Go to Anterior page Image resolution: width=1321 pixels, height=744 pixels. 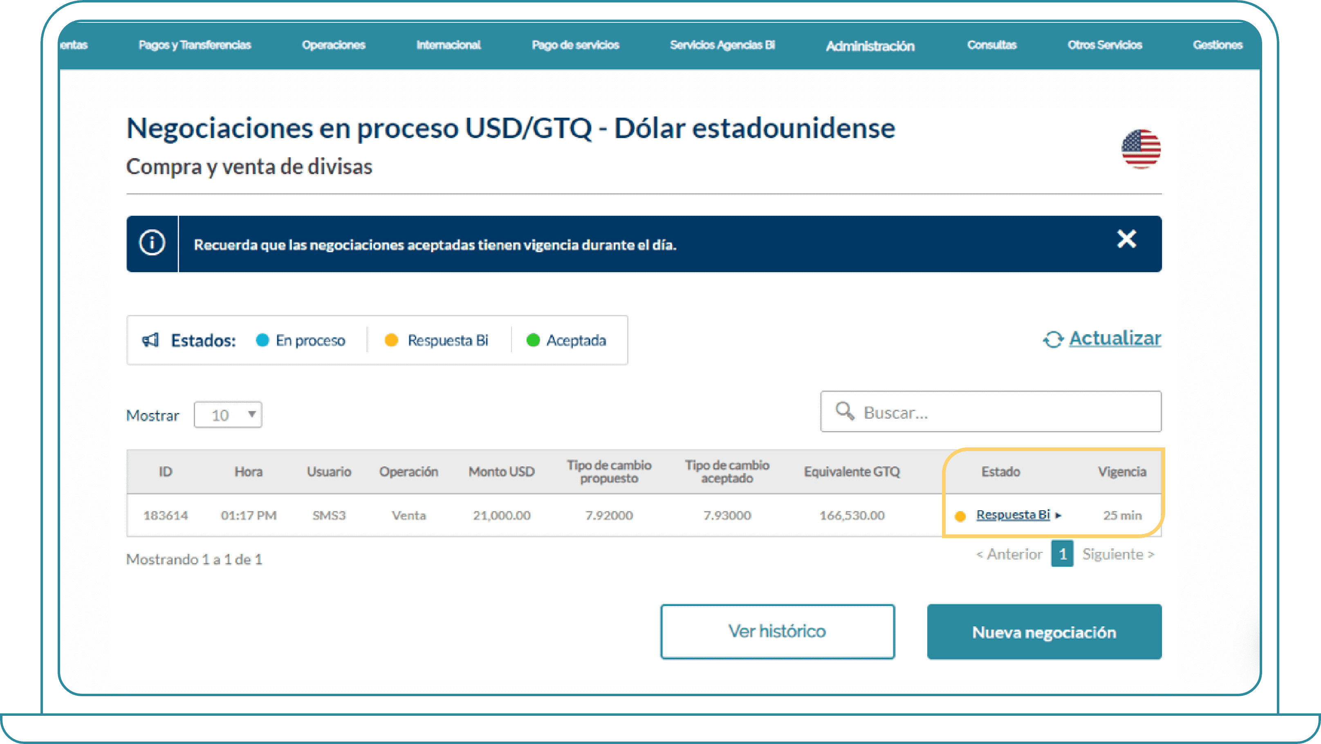[1009, 554]
